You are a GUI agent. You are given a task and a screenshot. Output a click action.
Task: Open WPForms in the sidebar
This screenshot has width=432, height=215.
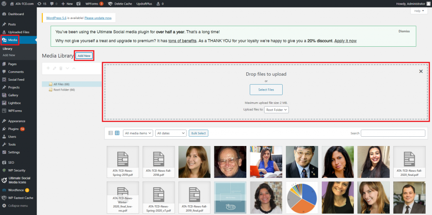(15, 111)
